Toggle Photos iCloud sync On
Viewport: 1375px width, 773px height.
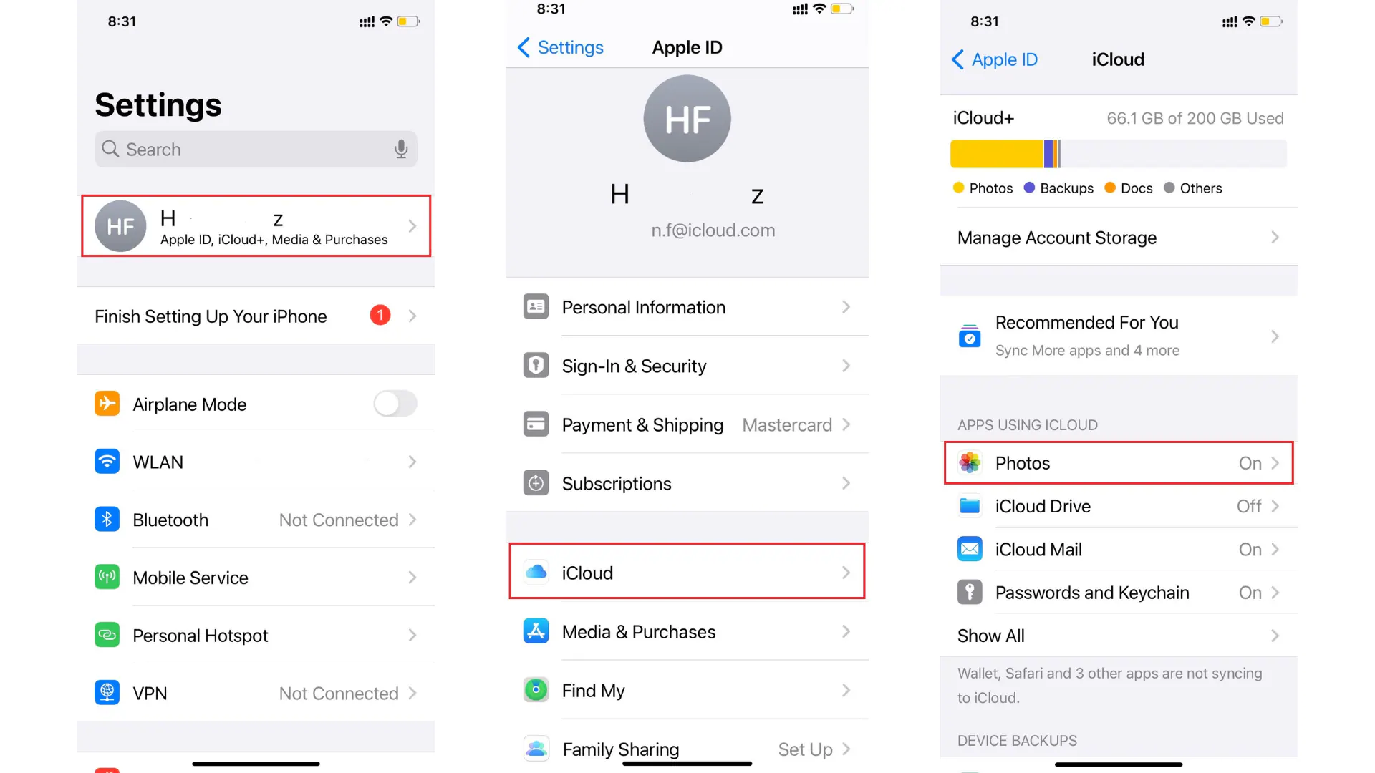(x=1119, y=462)
